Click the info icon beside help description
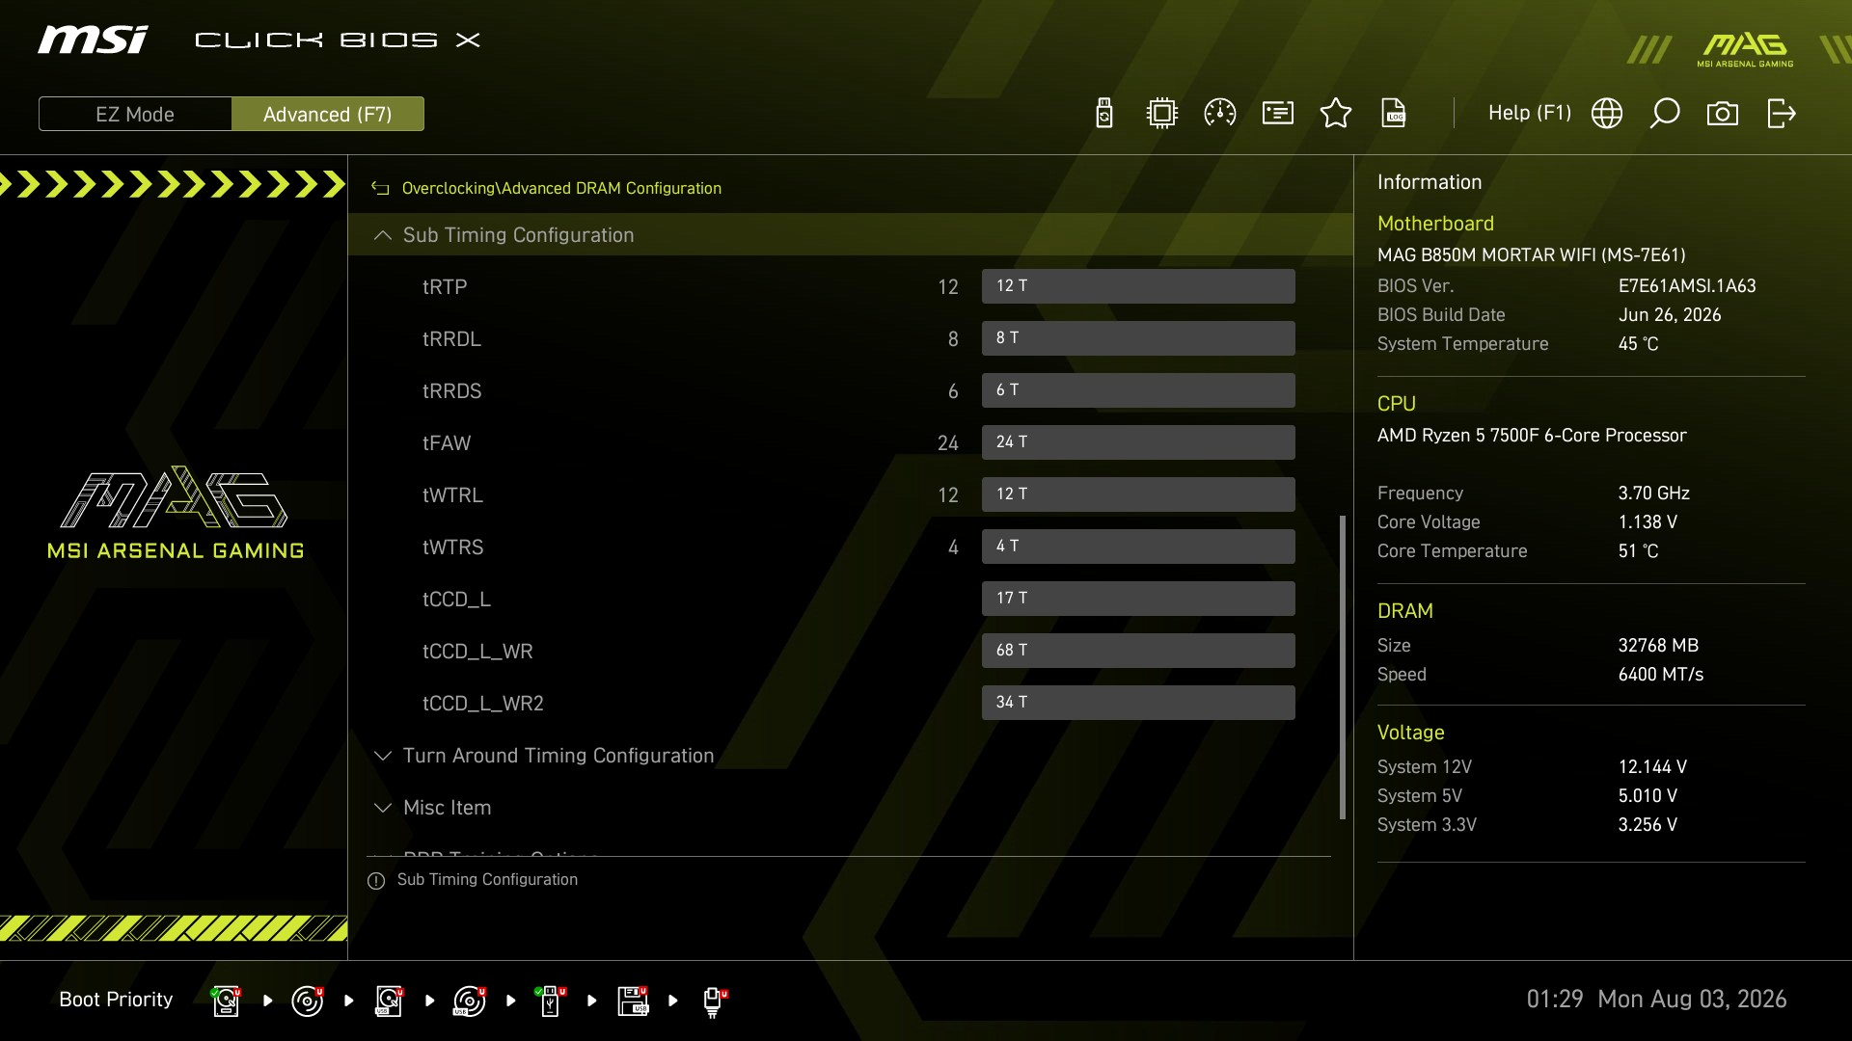 (376, 881)
